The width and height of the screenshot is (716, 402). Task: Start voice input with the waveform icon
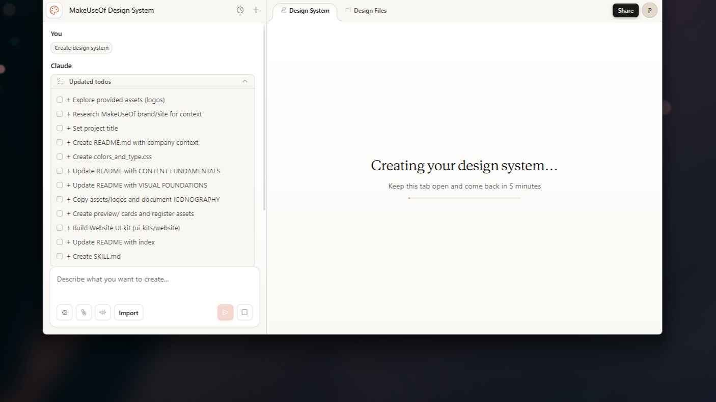pos(103,313)
